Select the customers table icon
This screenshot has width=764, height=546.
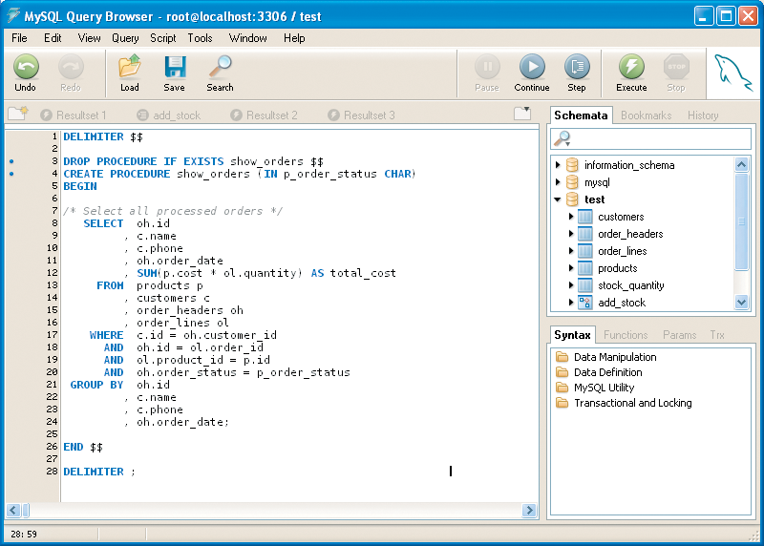[585, 217]
